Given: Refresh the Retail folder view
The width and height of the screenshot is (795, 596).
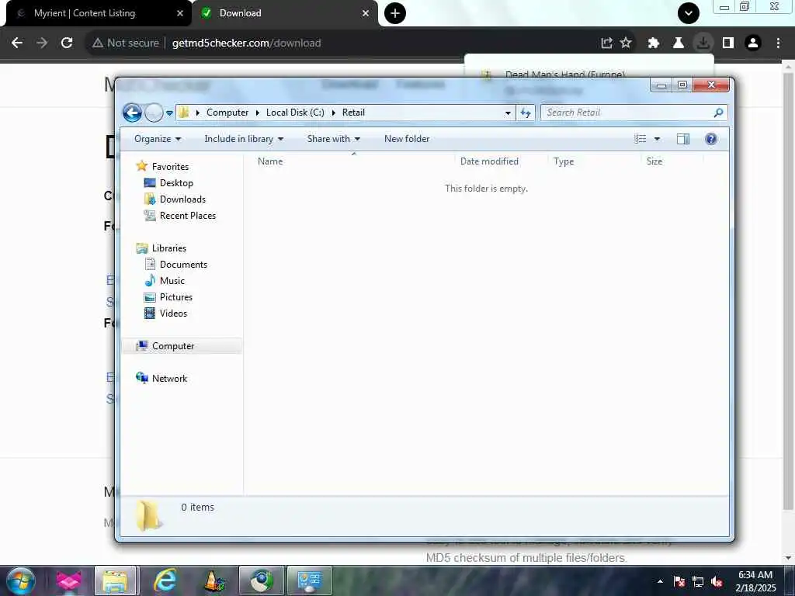Looking at the screenshot, I should point(526,113).
